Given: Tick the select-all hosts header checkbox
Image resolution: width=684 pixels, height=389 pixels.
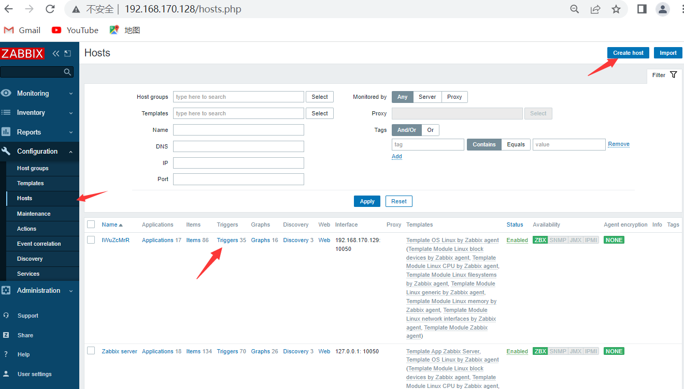Looking at the screenshot, I should tap(91, 224).
